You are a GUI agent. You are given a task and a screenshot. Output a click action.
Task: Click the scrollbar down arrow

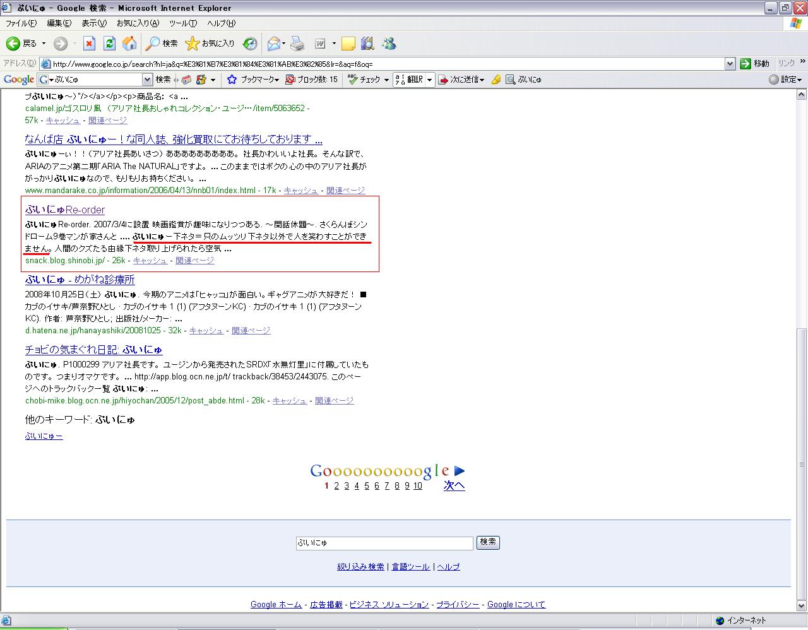coord(802,607)
